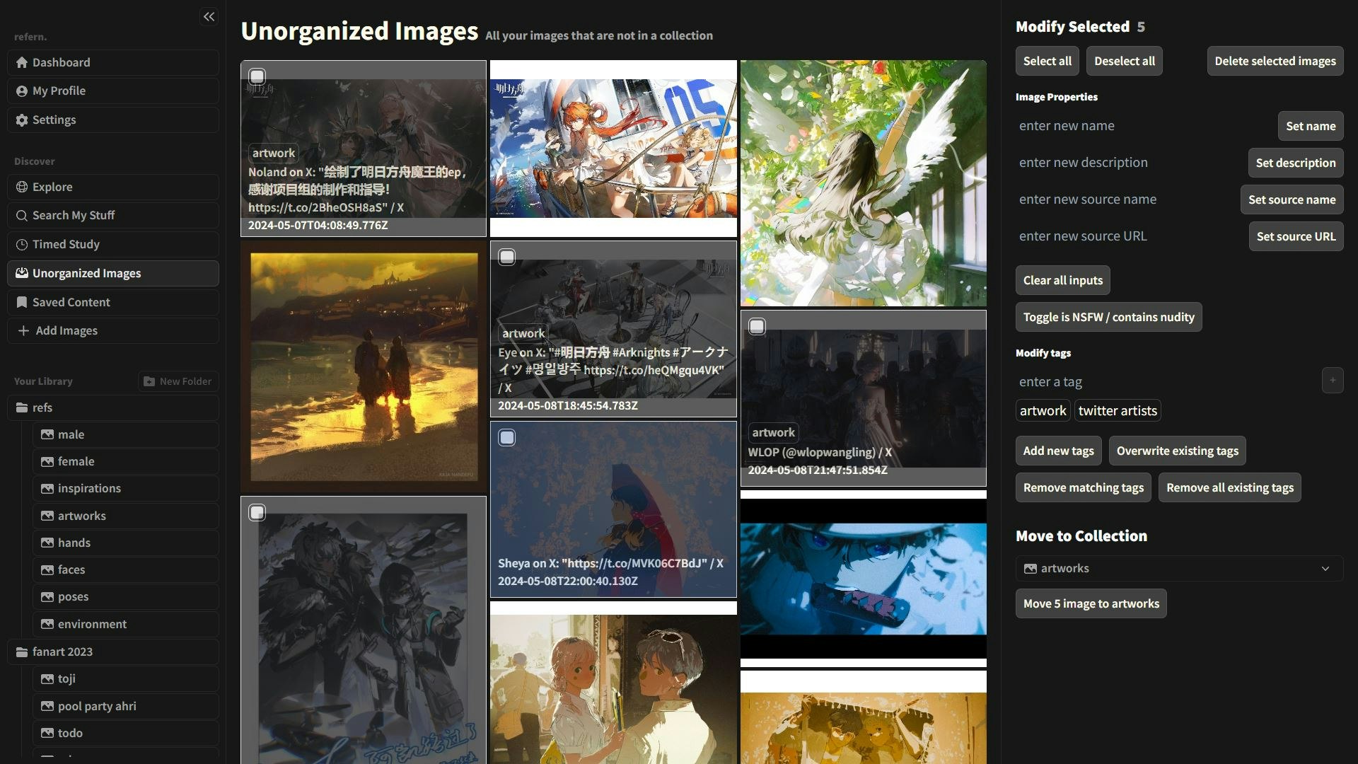
Task: Click Toggle is NSFW / contains nudity
Action: (x=1108, y=317)
